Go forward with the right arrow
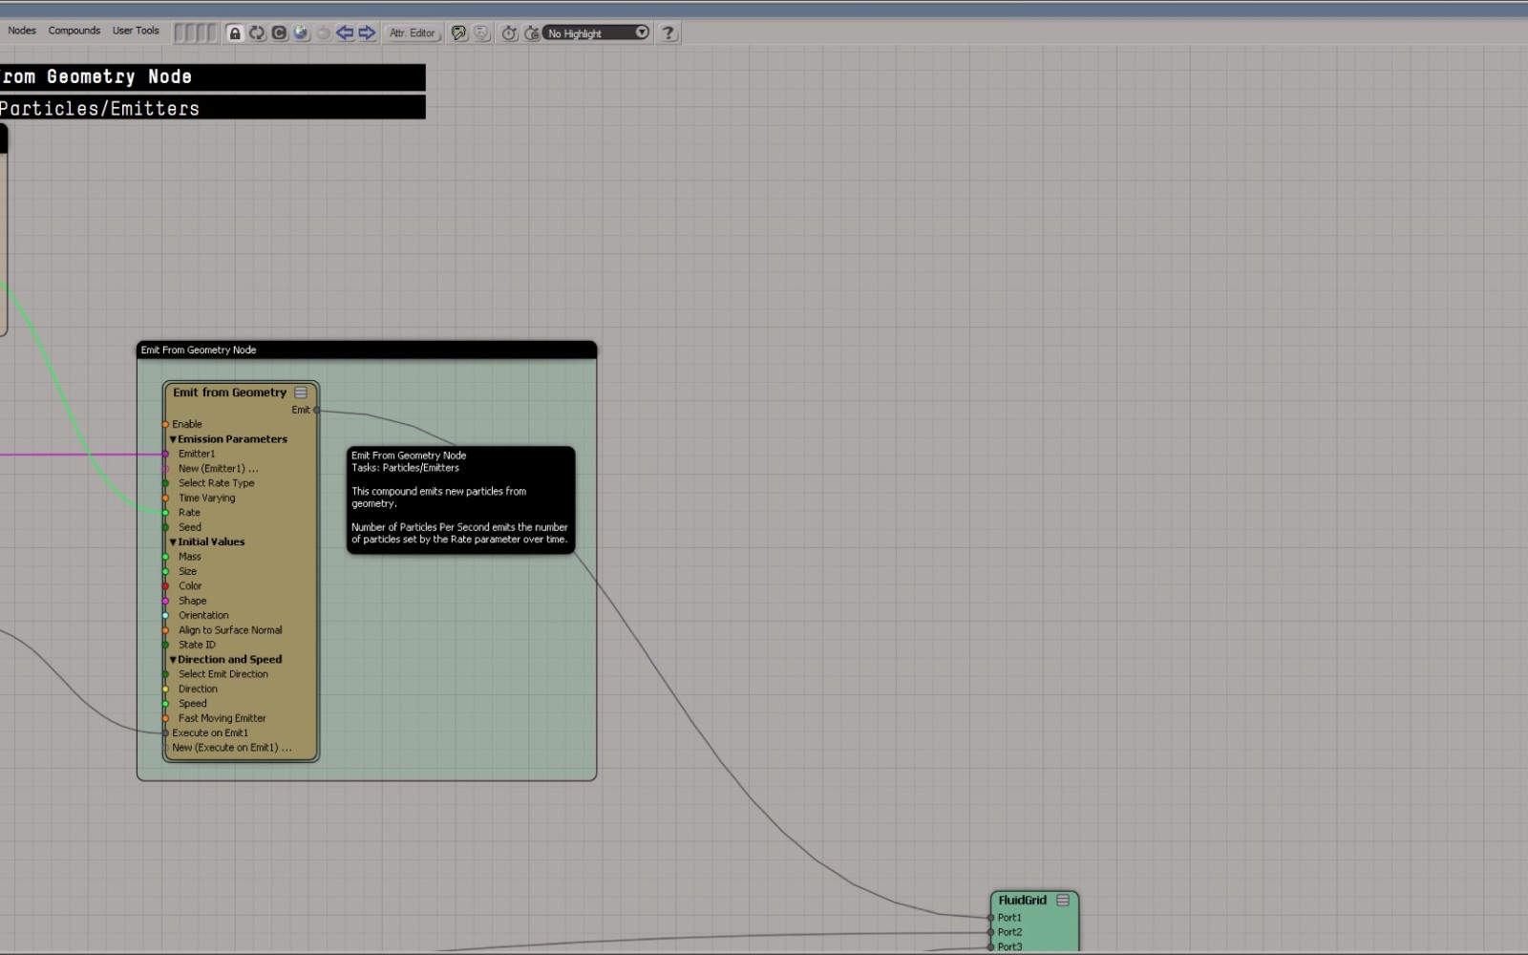The image size is (1528, 955). 367,32
